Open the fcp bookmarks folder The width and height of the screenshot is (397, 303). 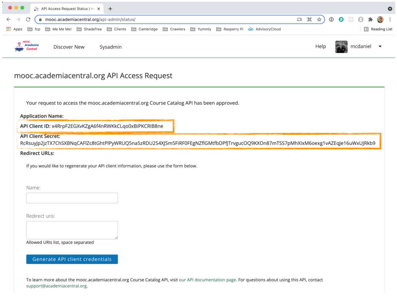coord(34,29)
